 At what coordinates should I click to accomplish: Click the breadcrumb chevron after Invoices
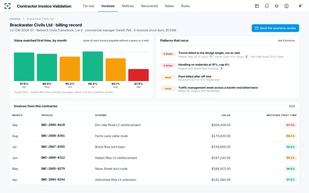pyautogui.click(x=23, y=19)
